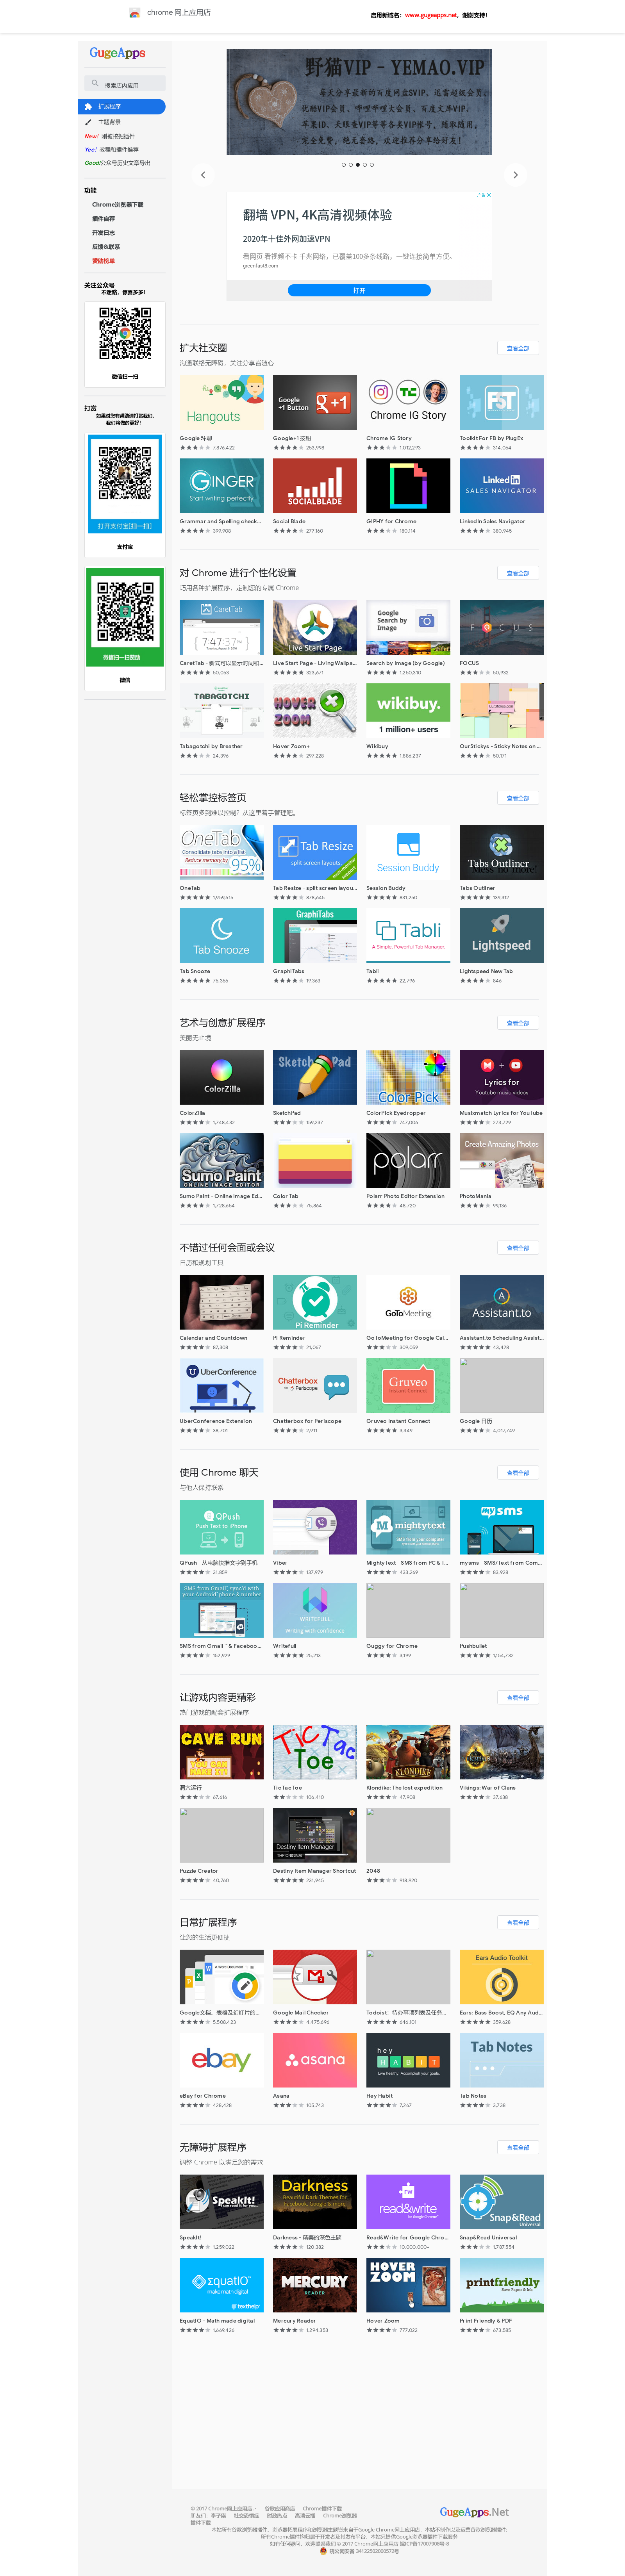Click 查看全部 for 无障碍扩展程序 section
The image size is (625, 2576).
point(518,2148)
